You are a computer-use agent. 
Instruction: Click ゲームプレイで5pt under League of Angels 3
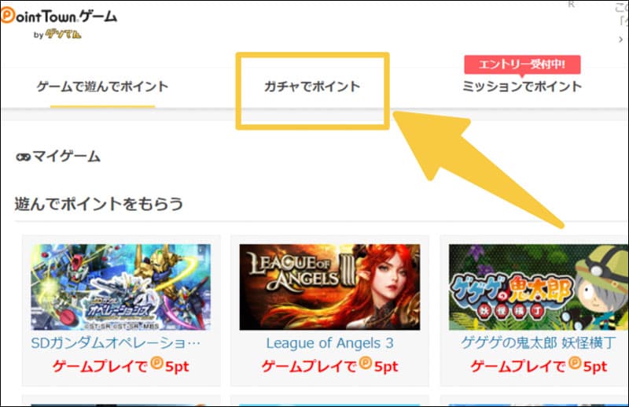click(x=329, y=365)
